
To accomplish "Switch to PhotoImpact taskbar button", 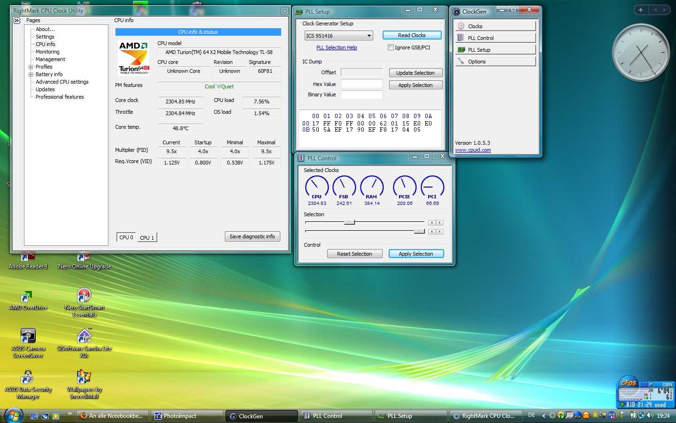I will pyautogui.click(x=188, y=416).
